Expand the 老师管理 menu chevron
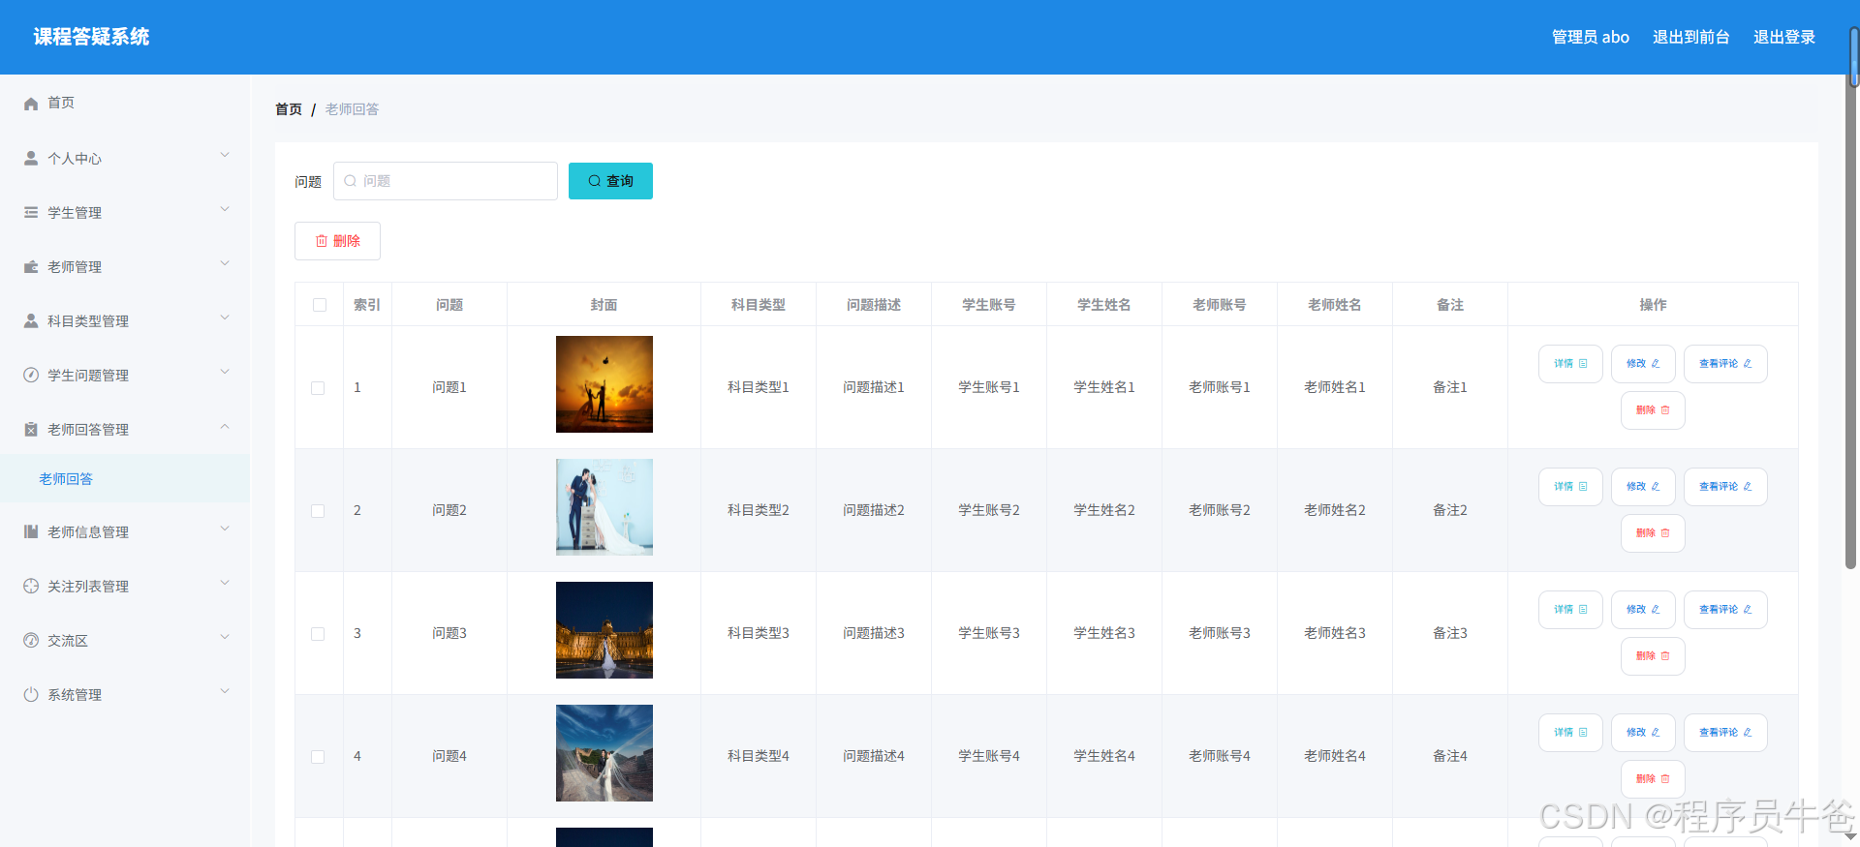 pos(225,263)
